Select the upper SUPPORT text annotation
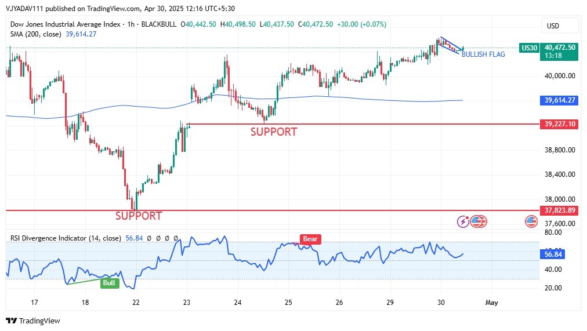This screenshot has height=331, width=587. point(273,132)
